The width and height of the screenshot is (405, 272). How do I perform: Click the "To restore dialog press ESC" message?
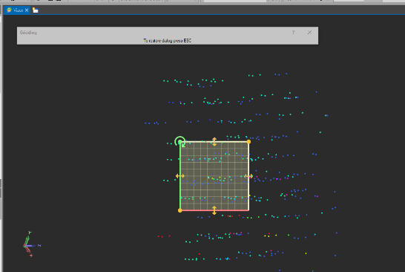point(168,41)
